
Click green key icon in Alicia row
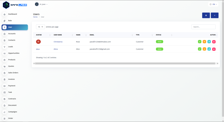point(200,49)
